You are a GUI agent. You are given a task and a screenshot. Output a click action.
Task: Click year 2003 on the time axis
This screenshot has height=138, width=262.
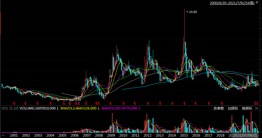point(38,135)
